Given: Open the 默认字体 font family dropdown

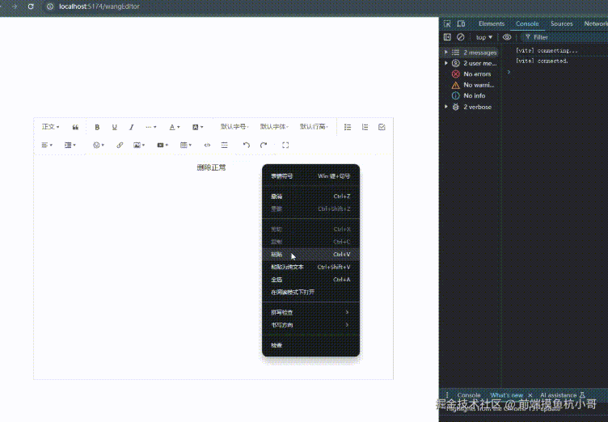Looking at the screenshot, I should [274, 127].
